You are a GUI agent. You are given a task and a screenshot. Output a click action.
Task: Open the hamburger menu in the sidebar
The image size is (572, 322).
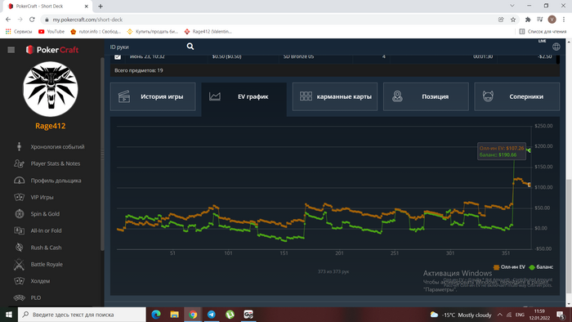(11, 50)
